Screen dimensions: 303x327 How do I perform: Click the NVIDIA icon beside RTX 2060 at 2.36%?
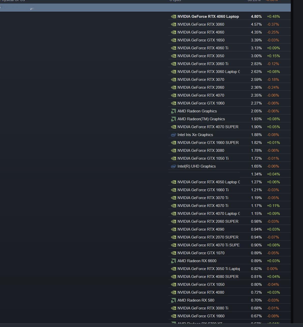(174, 87)
